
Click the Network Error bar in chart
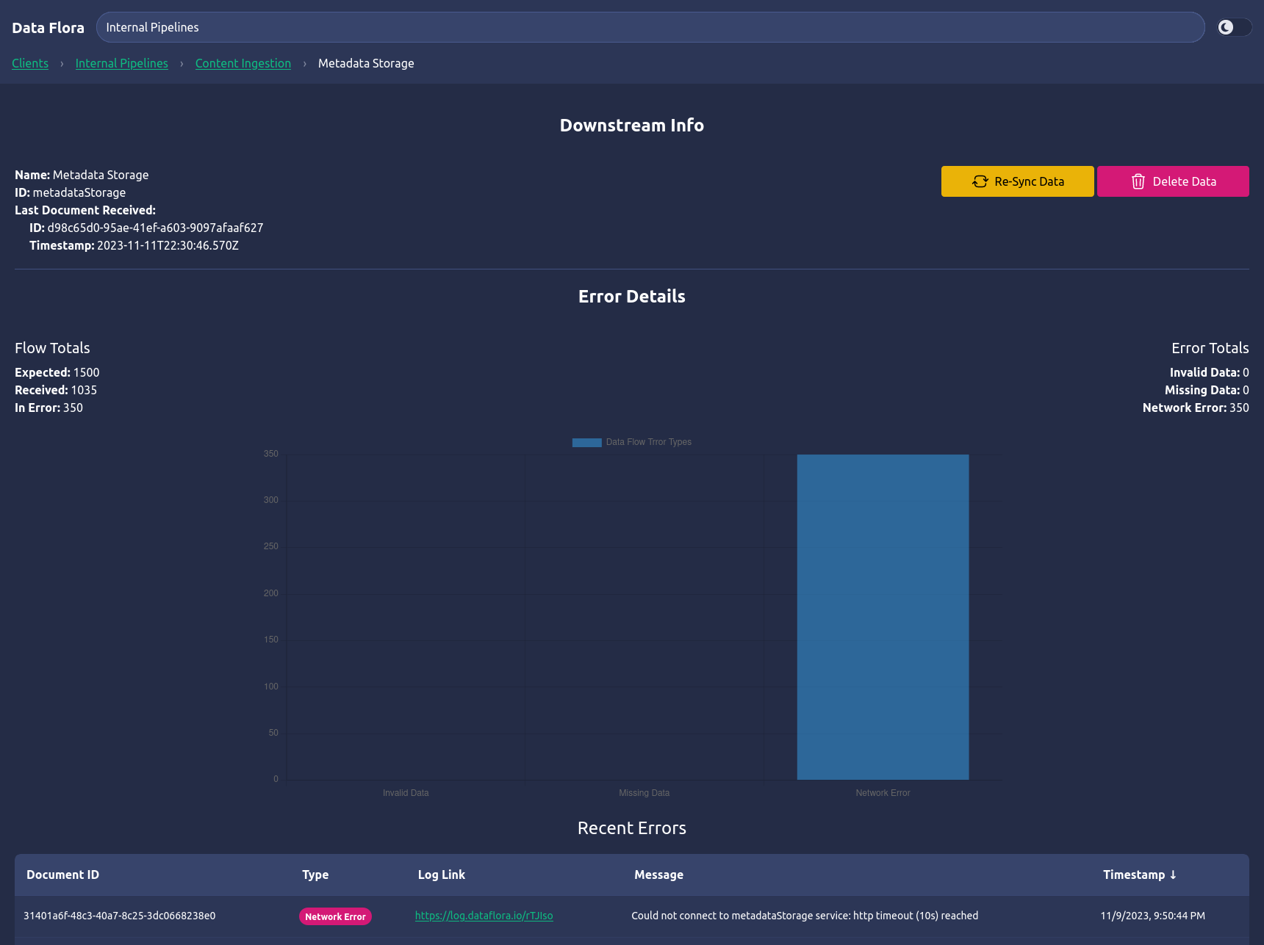pos(883,617)
